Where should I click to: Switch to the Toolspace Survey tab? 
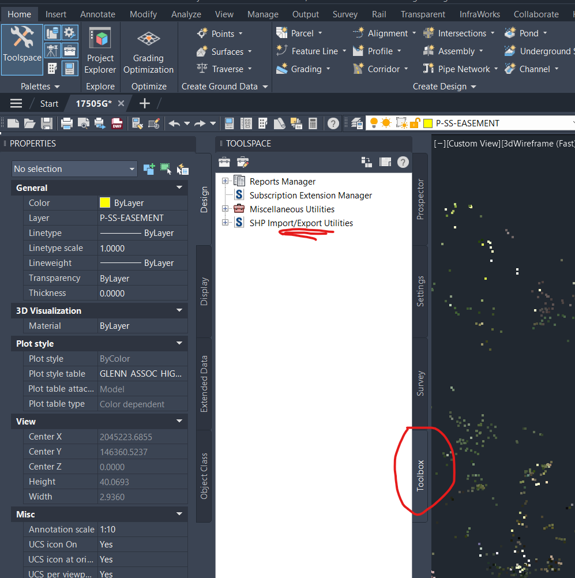tap(420, 384)
